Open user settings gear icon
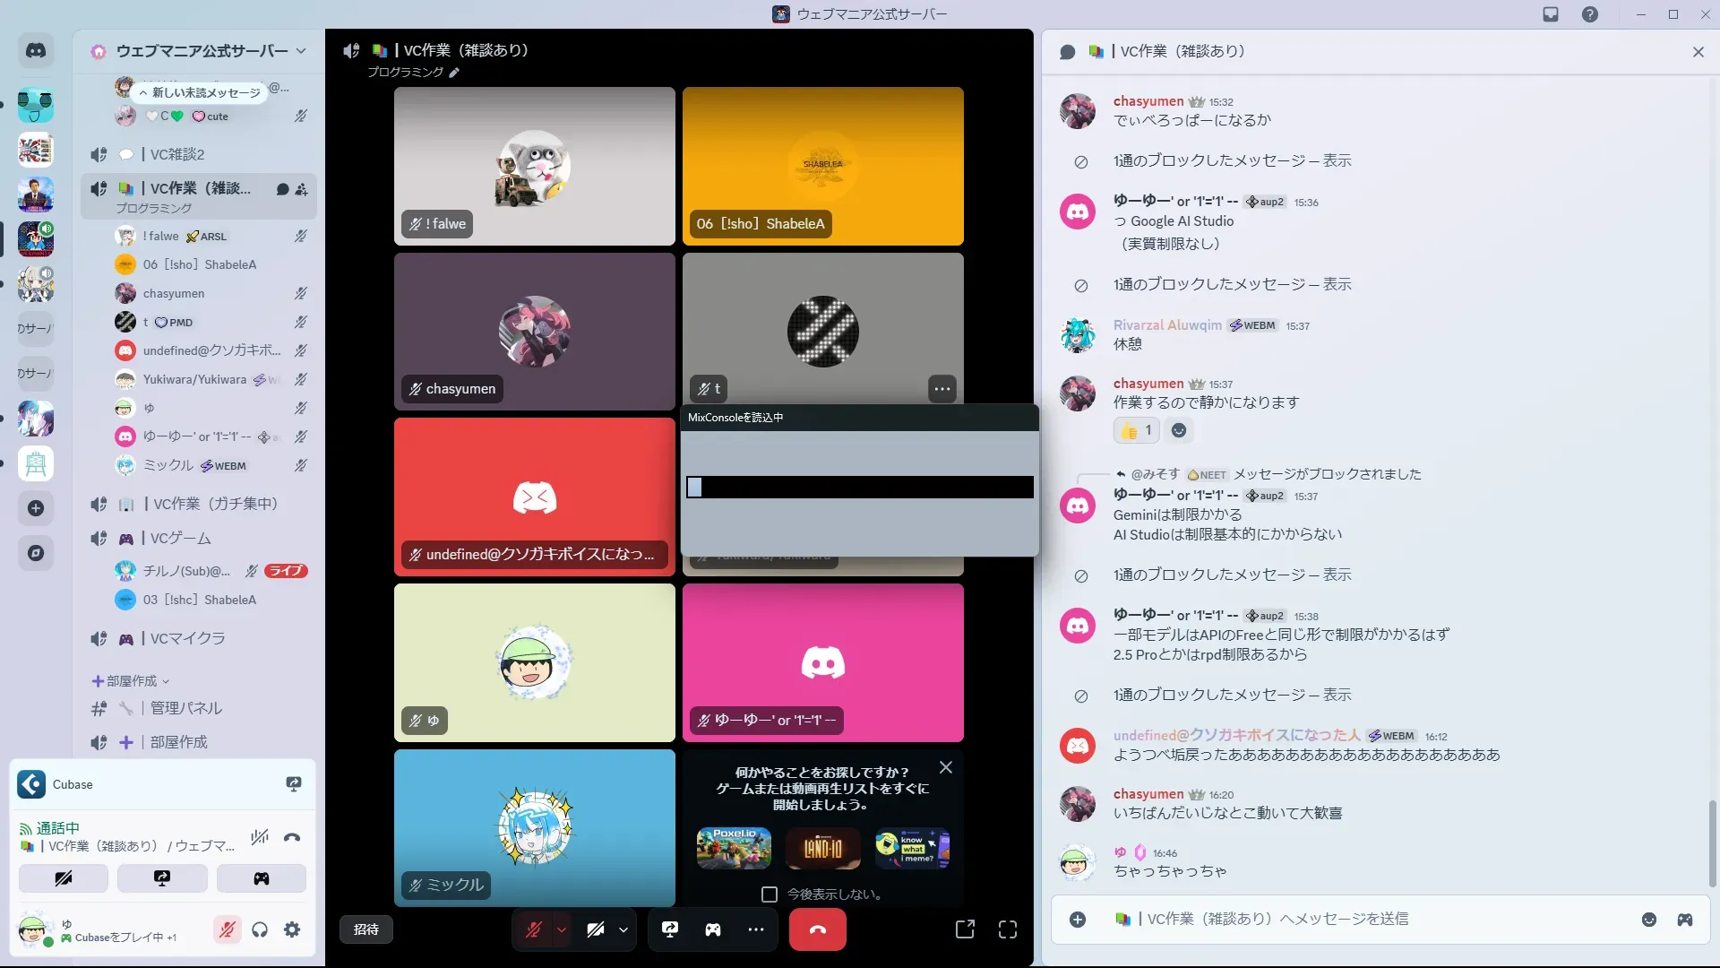This screenshot has width=1720, height=968. tap(292, 929)
